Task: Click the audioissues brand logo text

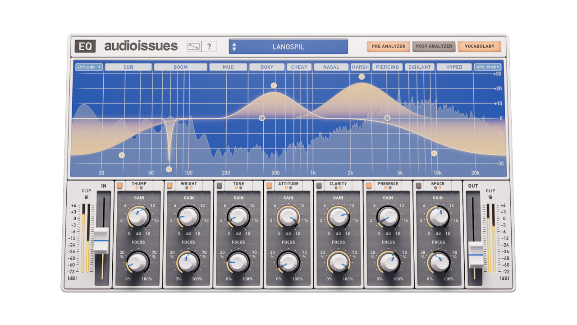Action: (x=141, y=46)
